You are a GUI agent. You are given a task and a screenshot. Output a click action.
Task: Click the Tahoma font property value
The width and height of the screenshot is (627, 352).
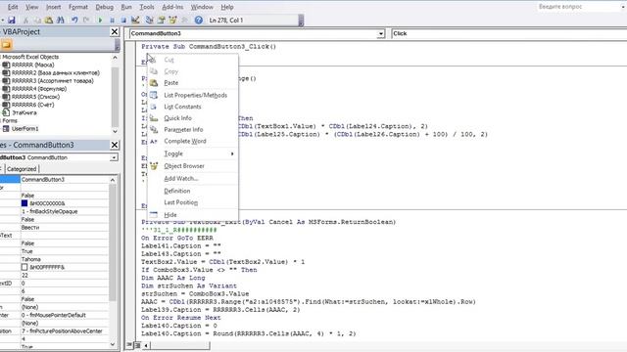pos(65,259)
